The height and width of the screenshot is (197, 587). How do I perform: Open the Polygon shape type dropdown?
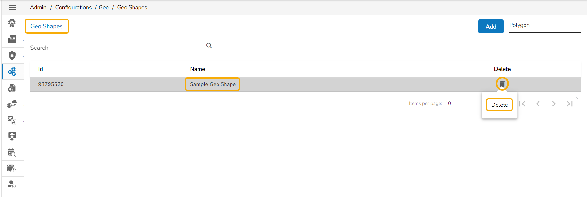[x=545, y=26]
